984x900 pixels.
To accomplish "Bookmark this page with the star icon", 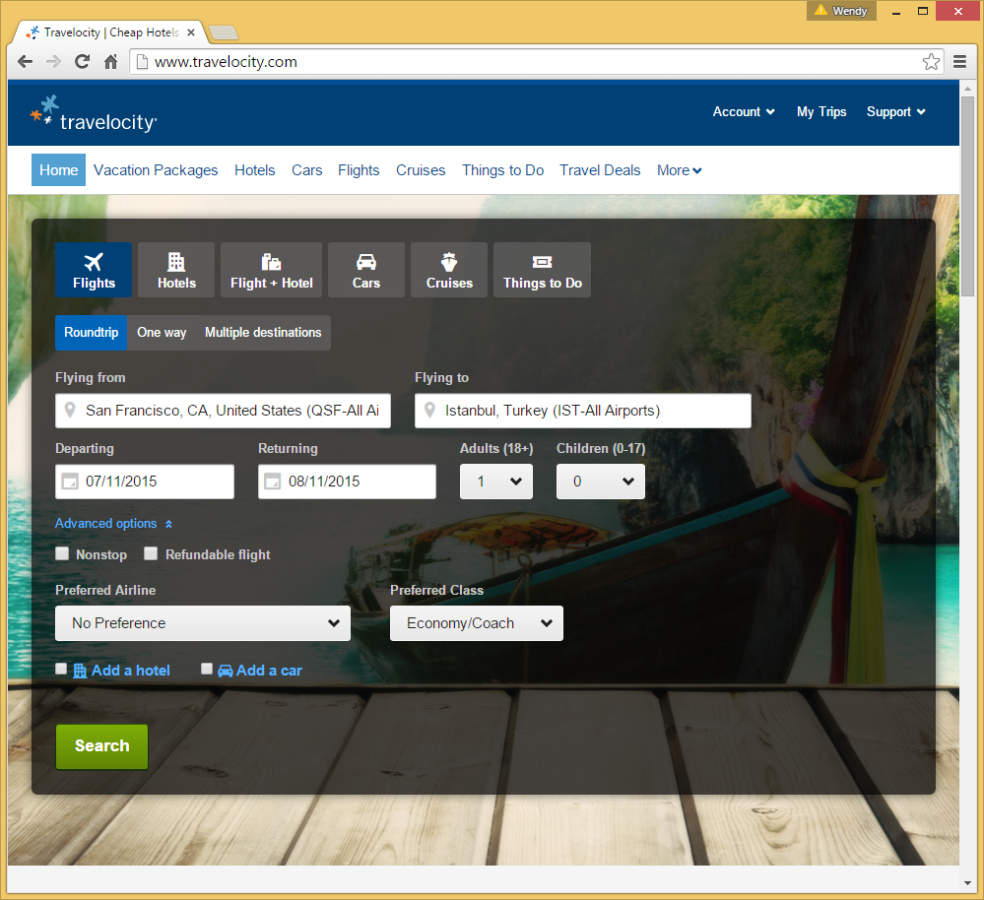I will pos(931,61).
